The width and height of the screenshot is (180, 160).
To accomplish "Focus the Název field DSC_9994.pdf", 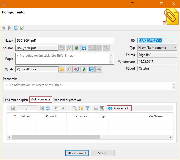I will pyautogui.click(x=65, y=41).
